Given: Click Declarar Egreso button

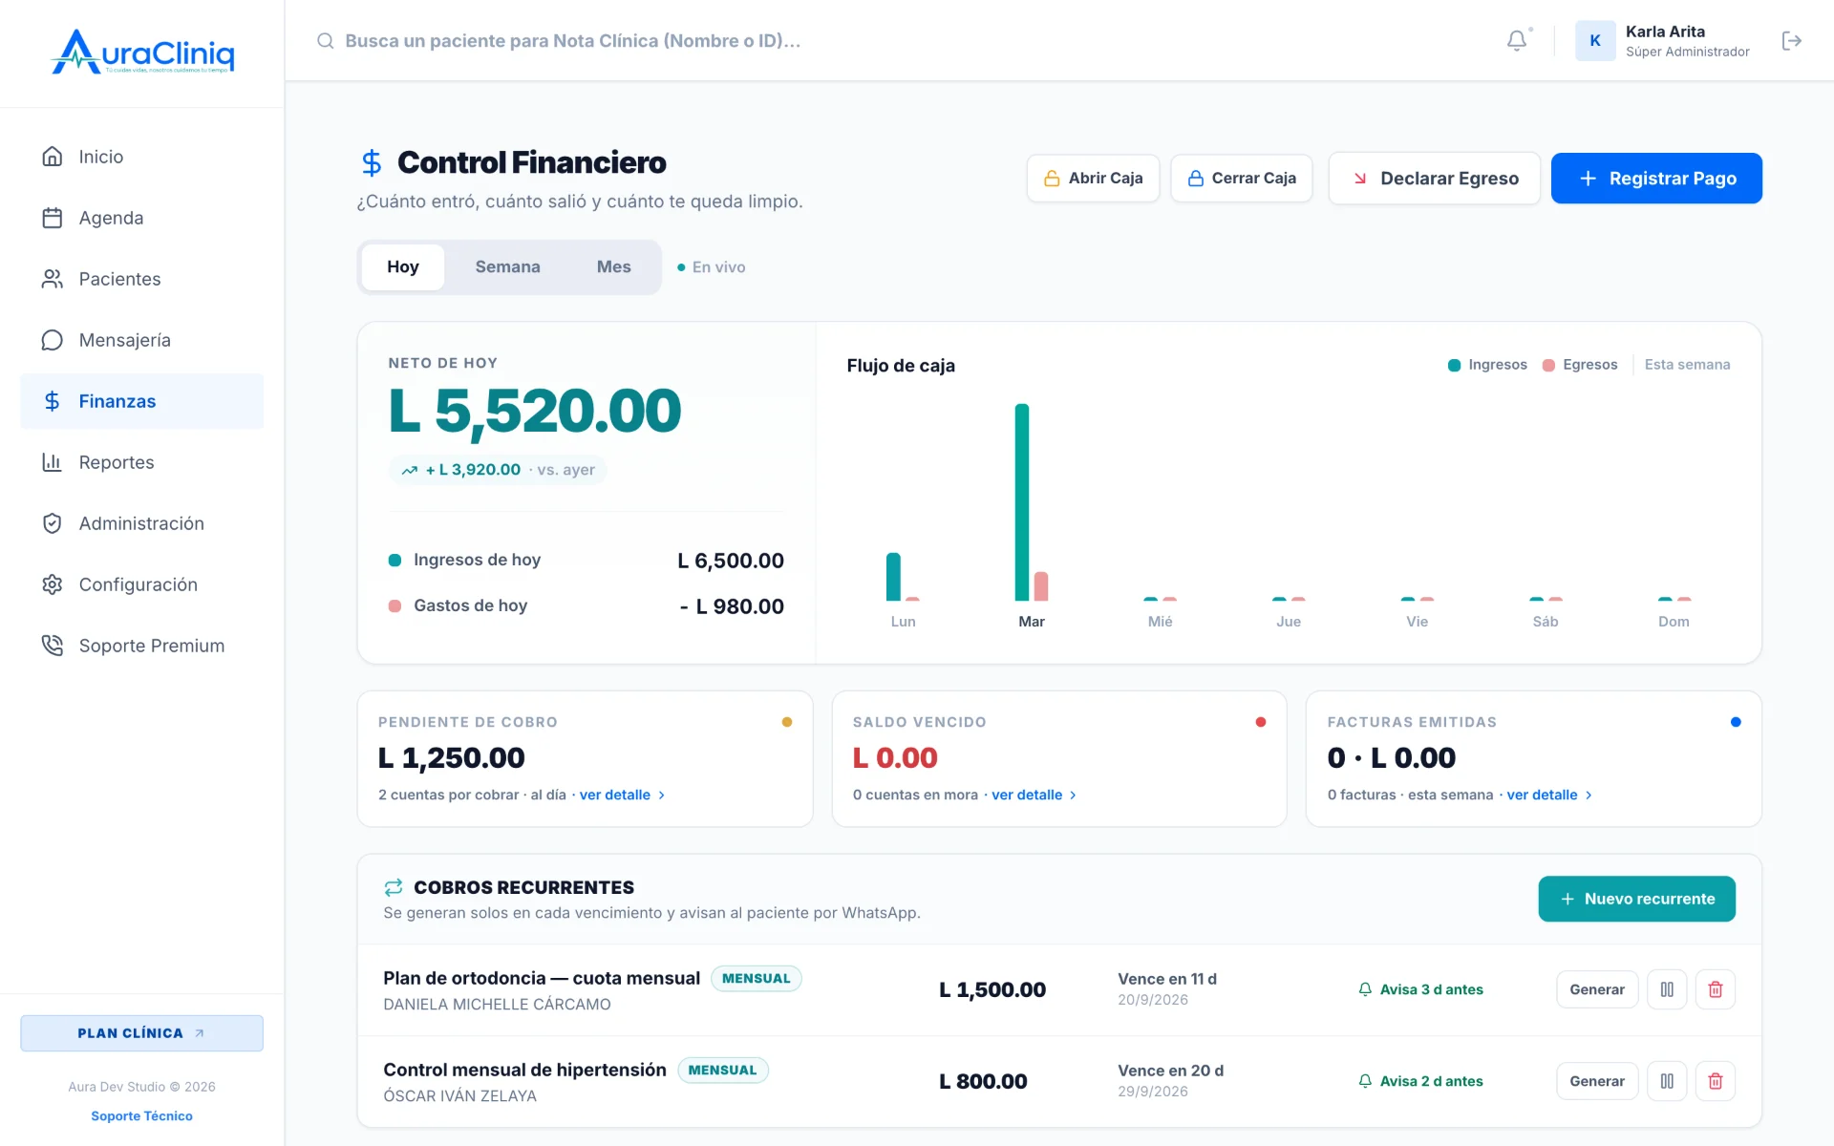Looking at the screenshot, I should (x=1434, y=179).
